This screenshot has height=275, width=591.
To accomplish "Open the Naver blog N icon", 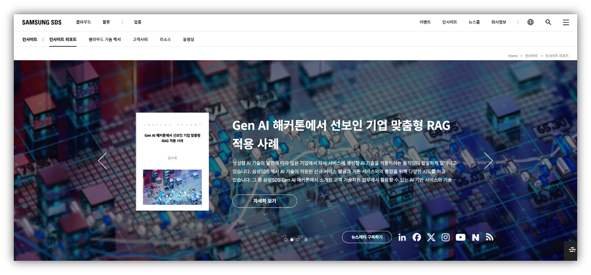I will pyautogui.click(x=475, y=237).
